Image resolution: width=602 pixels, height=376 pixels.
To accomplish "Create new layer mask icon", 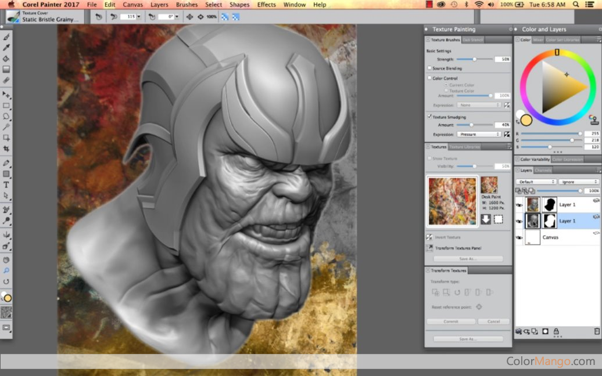I will click(x=545, y=331).
